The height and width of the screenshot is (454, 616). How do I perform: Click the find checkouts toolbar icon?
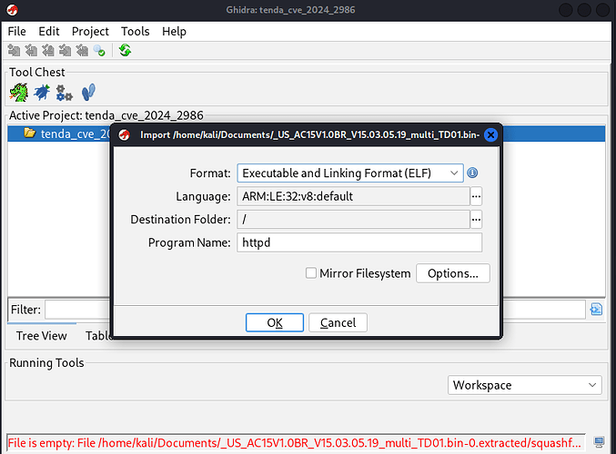pos(99,51)
